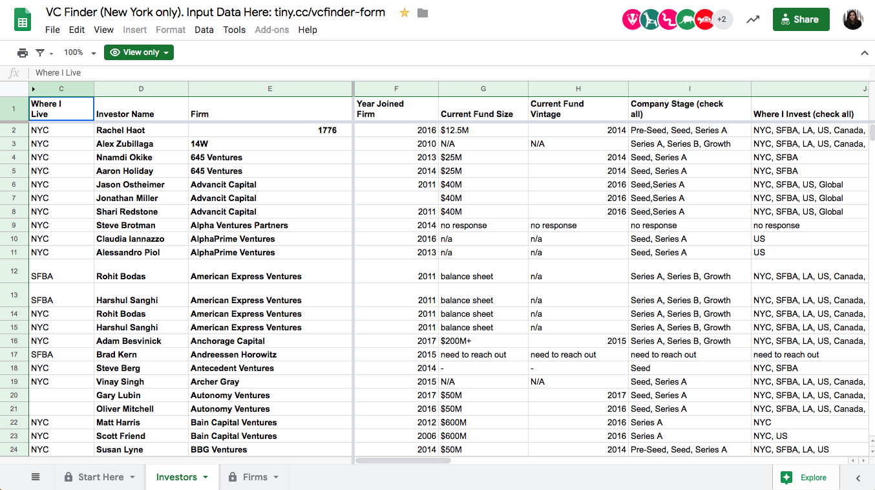Select the Andreessen Horowitz cell
Image resolution: width=875 pixels, height=490 pixels.
(x=270, y=354)
